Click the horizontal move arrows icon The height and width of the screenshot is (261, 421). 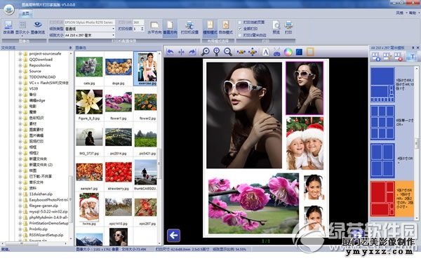[x=241, y=52]
